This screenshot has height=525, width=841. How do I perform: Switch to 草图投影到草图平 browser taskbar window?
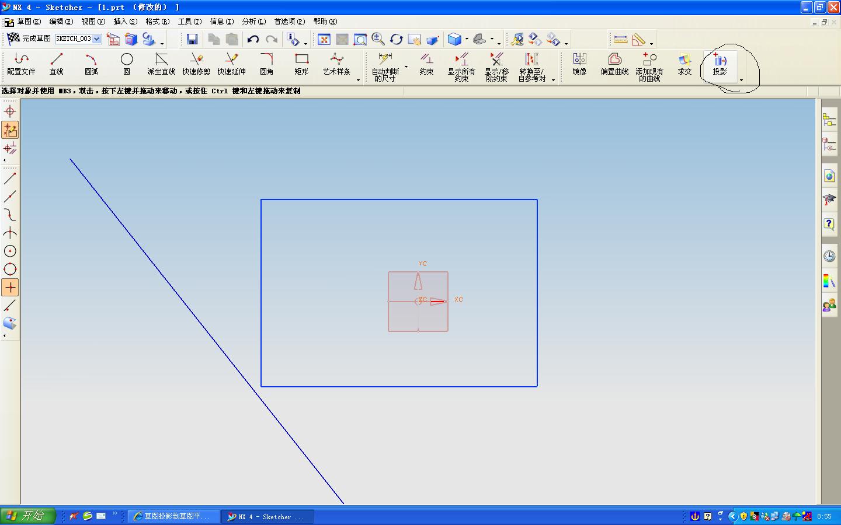click(x=173, y=516)
